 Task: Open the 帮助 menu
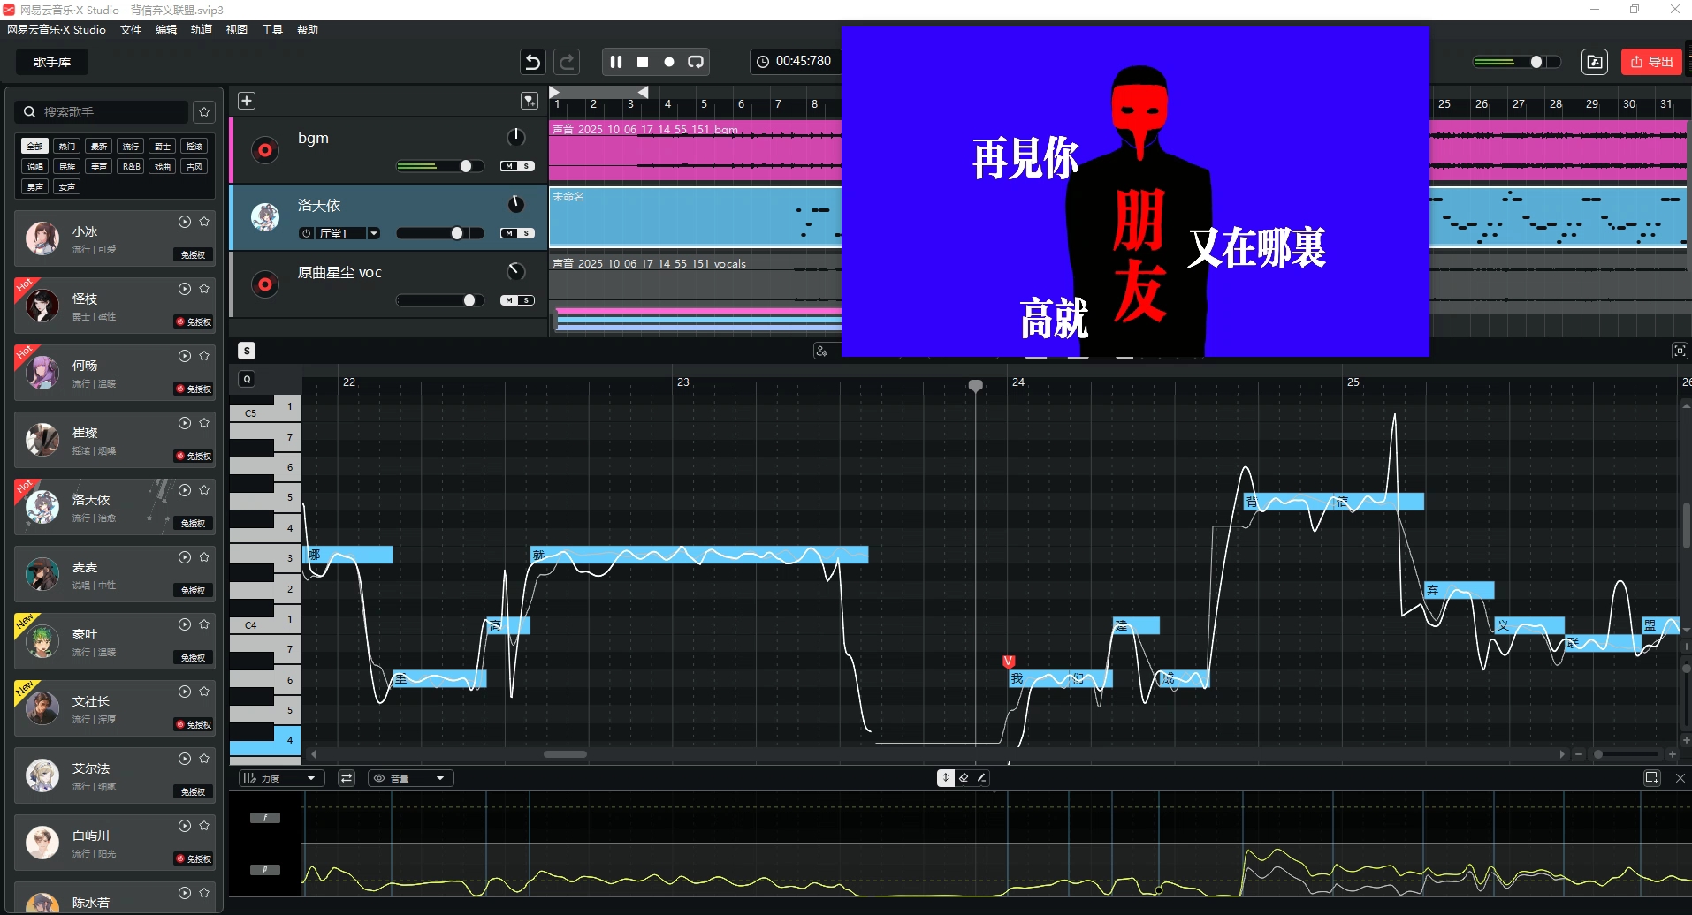pyautogui.click(x=308, y=30)
